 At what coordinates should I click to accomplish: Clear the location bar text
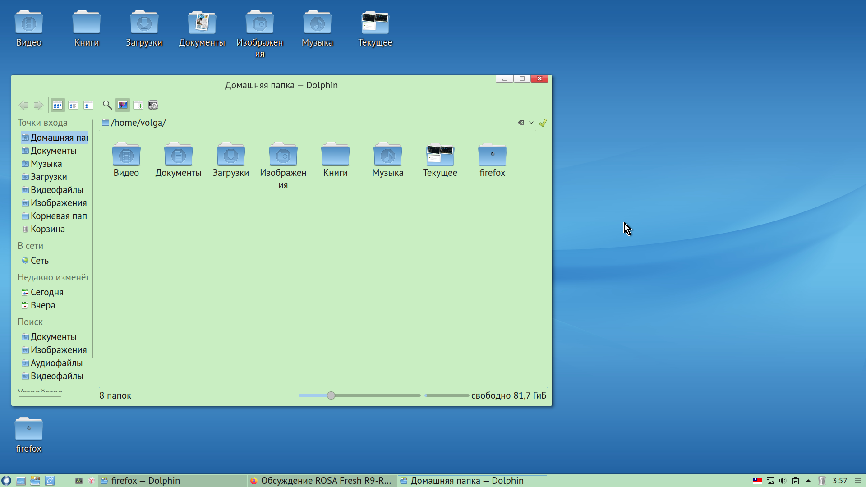click(521, 123)
